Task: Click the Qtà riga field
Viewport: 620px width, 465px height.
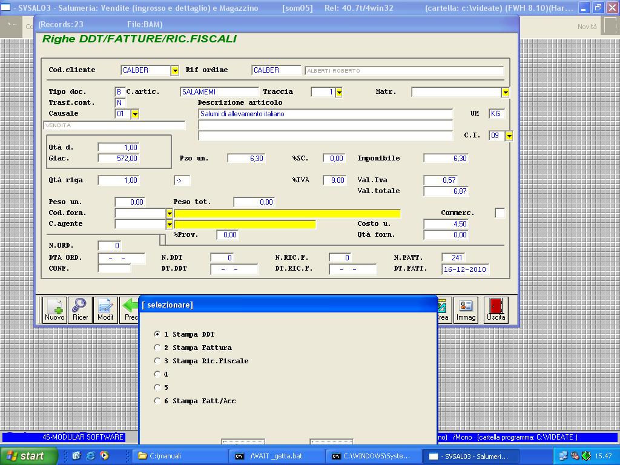Action: (x=119, y=180)
